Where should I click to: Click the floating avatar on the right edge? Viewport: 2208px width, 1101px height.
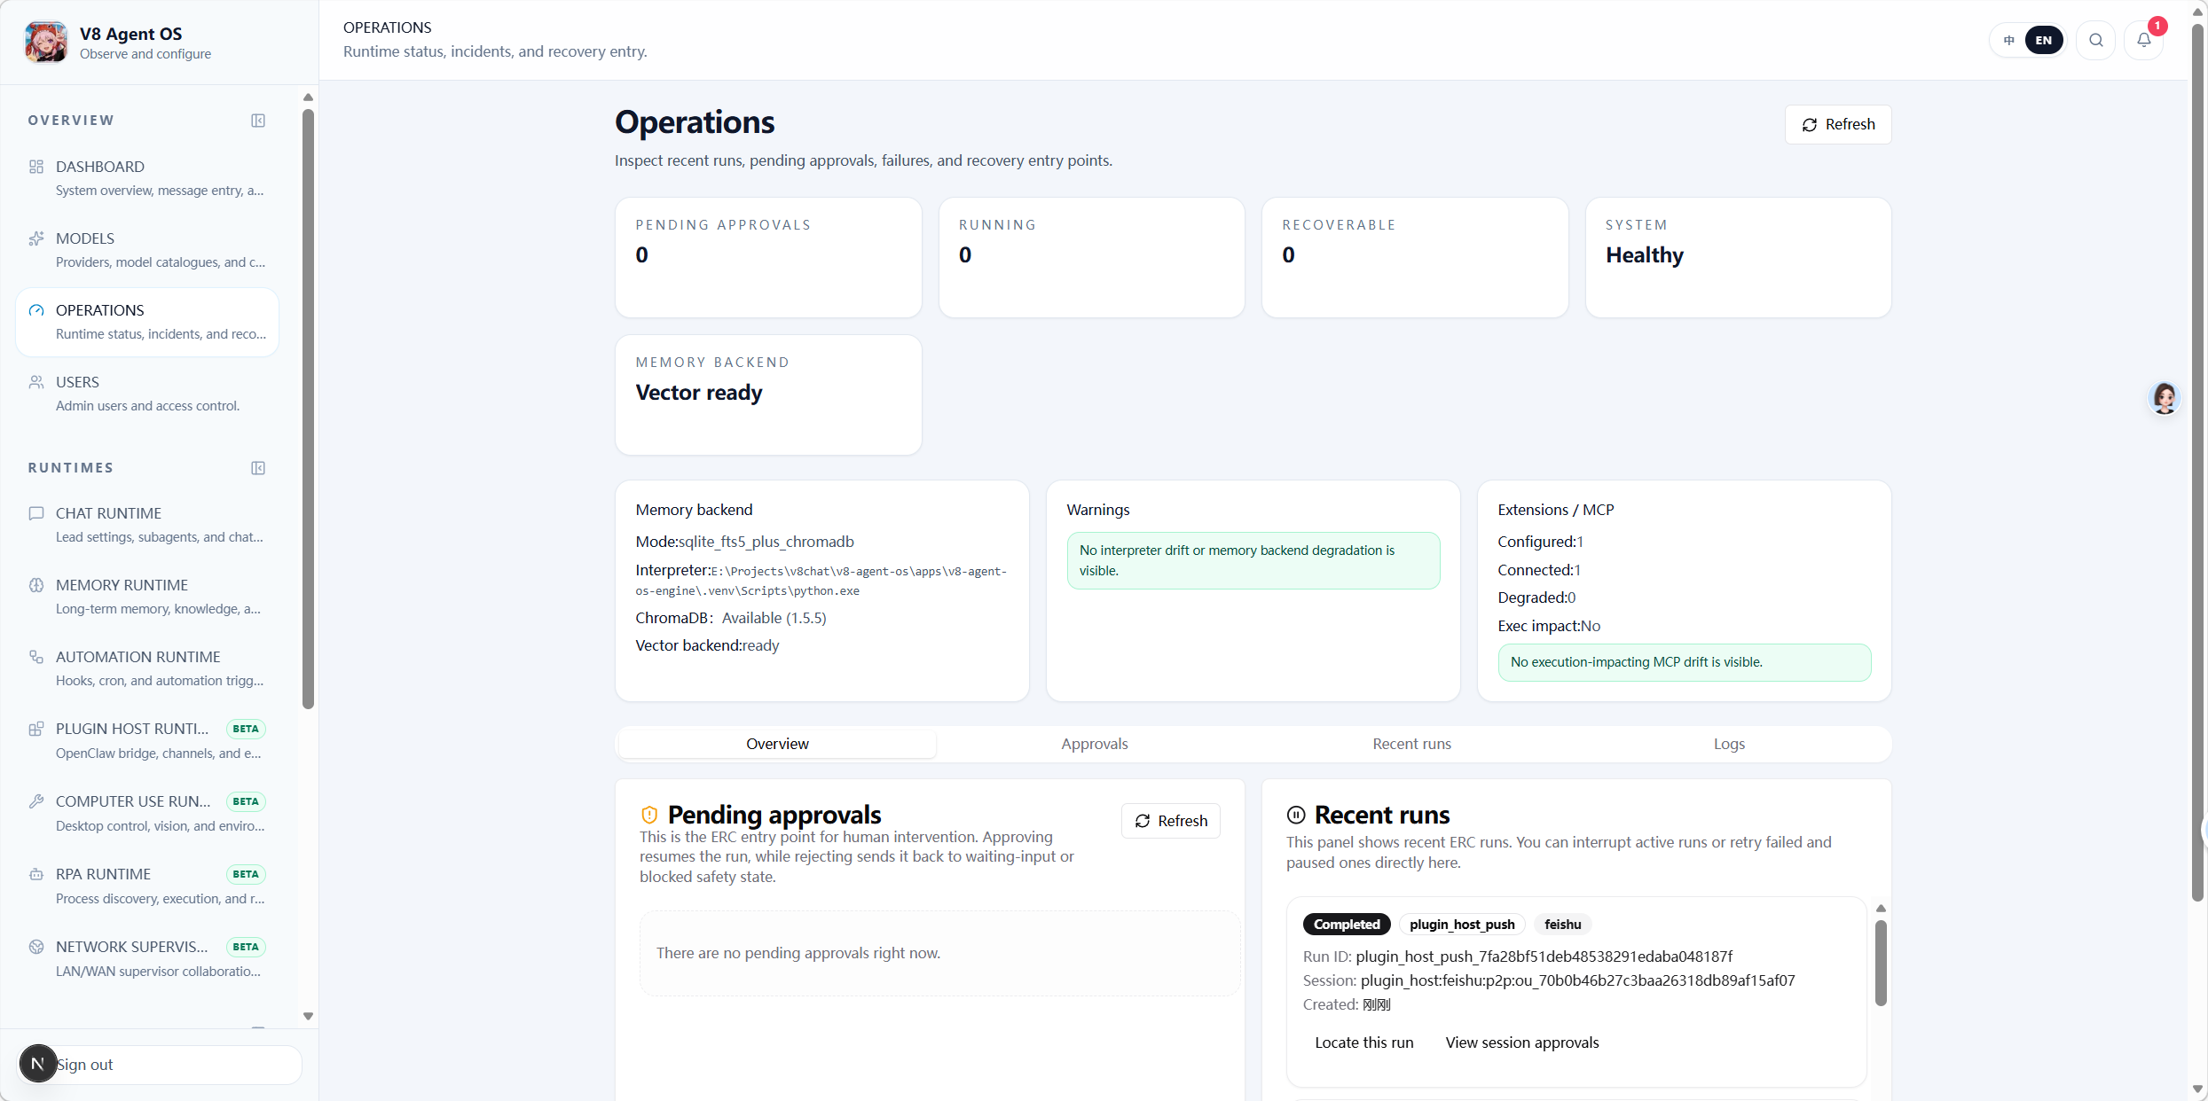[2165, 398]
